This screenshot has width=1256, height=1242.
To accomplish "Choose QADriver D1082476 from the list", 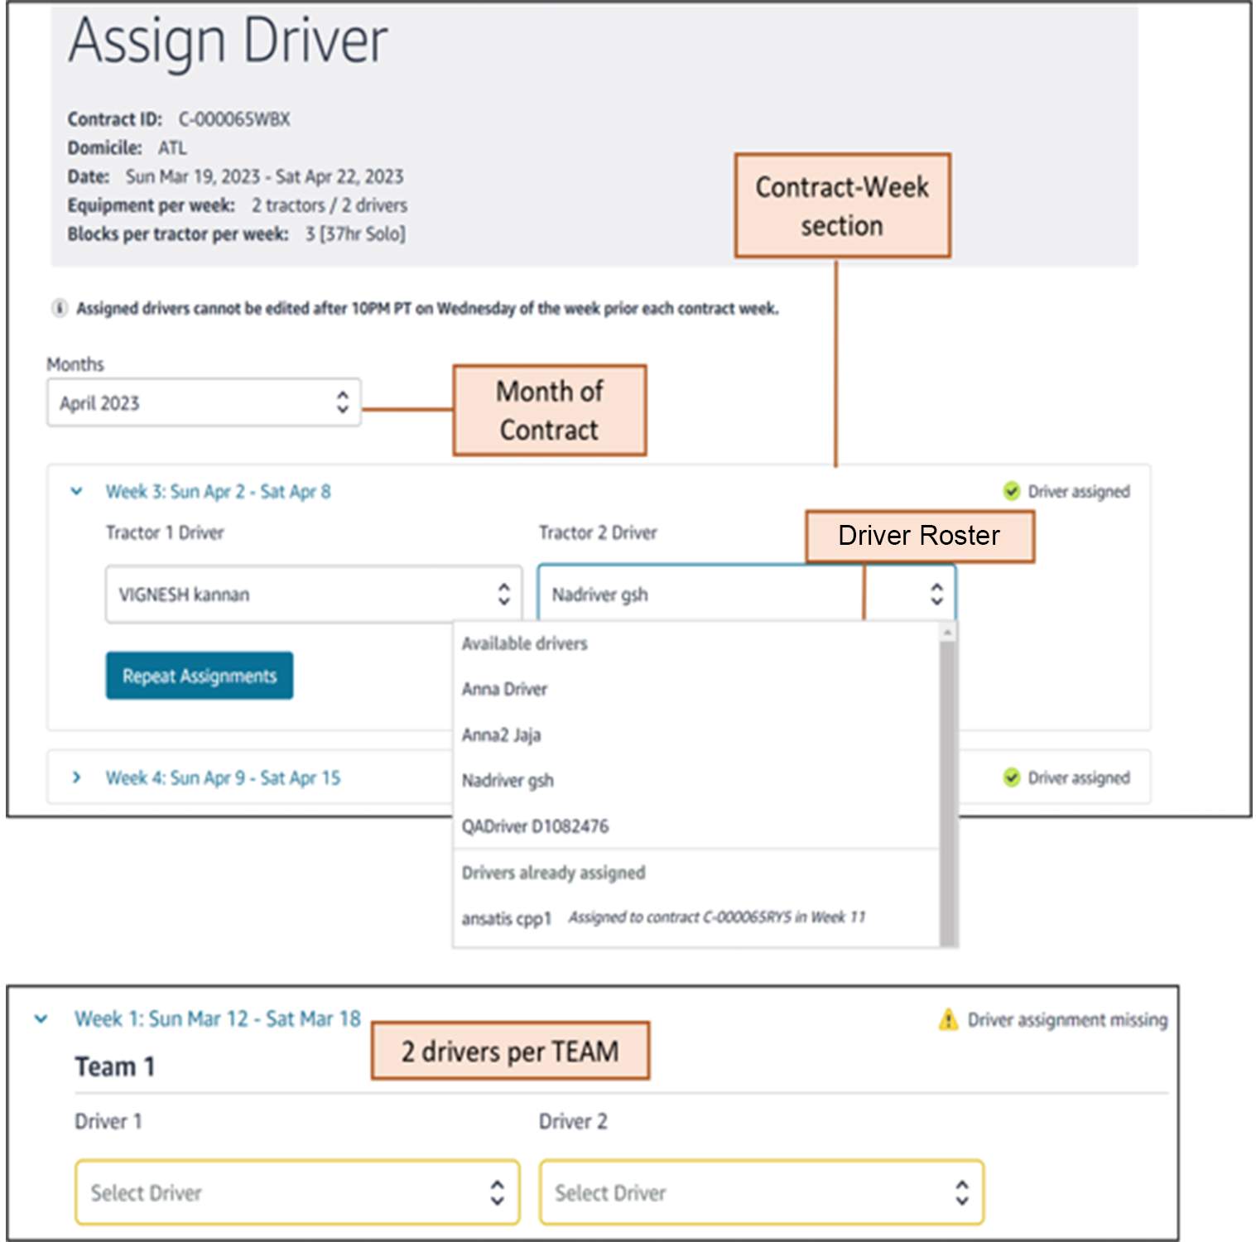I will [535, 826].
